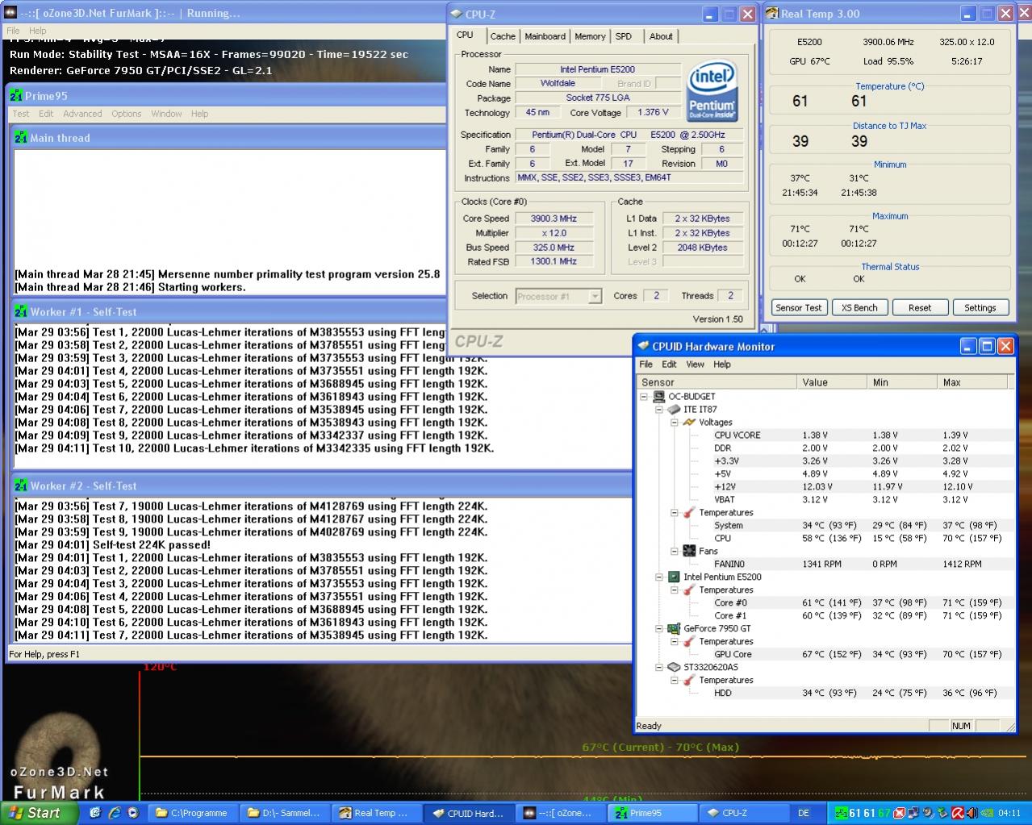
Task: Collapse the Voltages group
Action: (675, 422)
